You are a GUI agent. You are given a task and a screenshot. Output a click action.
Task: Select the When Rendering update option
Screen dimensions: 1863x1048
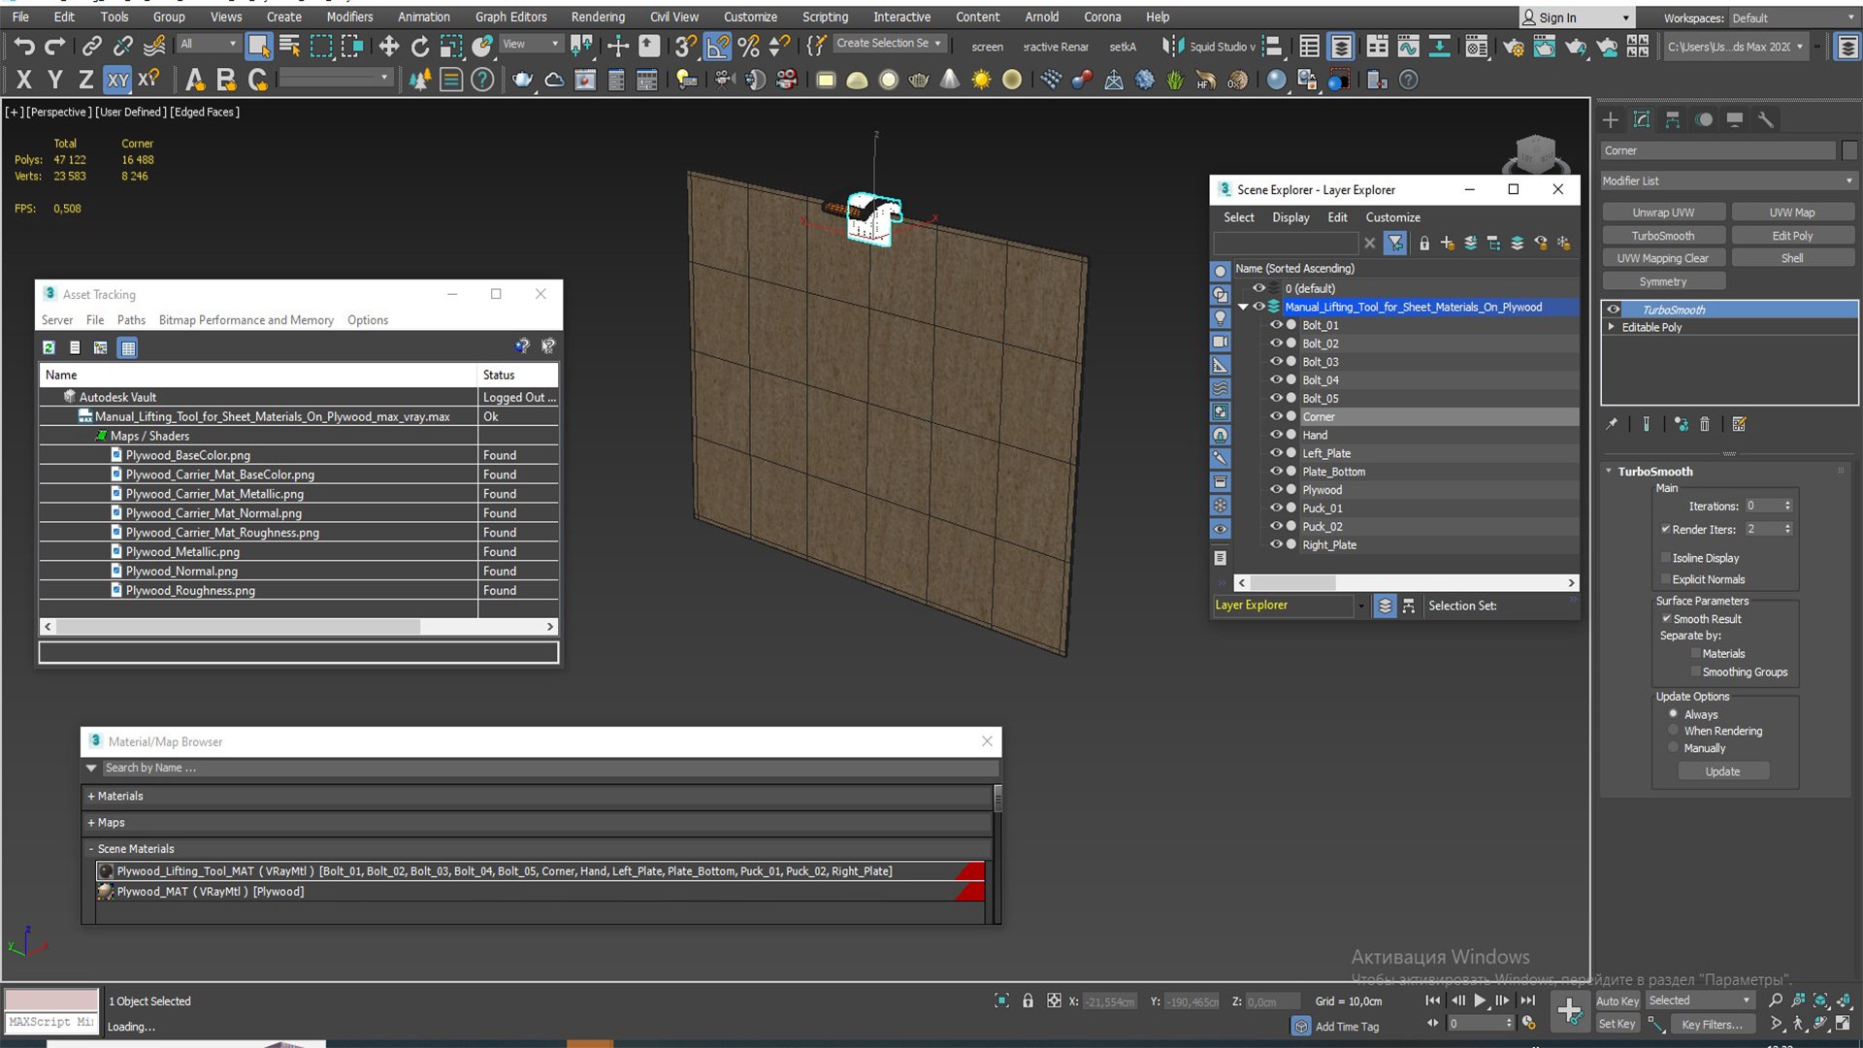pyautogui.click(x=1674, y=731)
